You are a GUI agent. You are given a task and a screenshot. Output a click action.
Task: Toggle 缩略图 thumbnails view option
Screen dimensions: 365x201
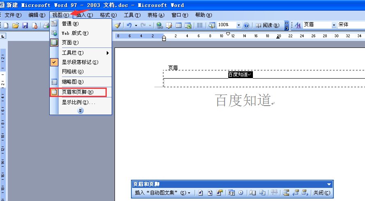coord(81,82)
